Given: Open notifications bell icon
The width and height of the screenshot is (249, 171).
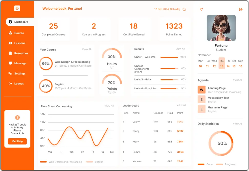Looking at the screenshot, I should click(x=201, y=9).
